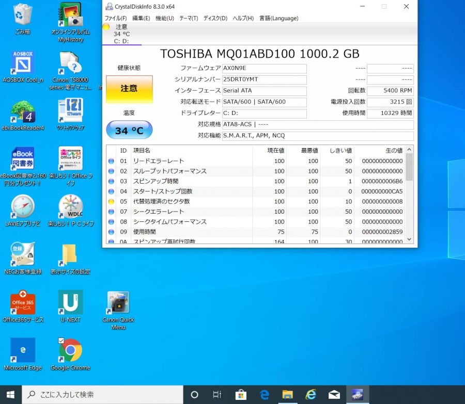Viewport: 465px width, 404px height.
Task: Open Internet Explorer from taskbar
Action: pyautogui.click(x=311, y=395)
